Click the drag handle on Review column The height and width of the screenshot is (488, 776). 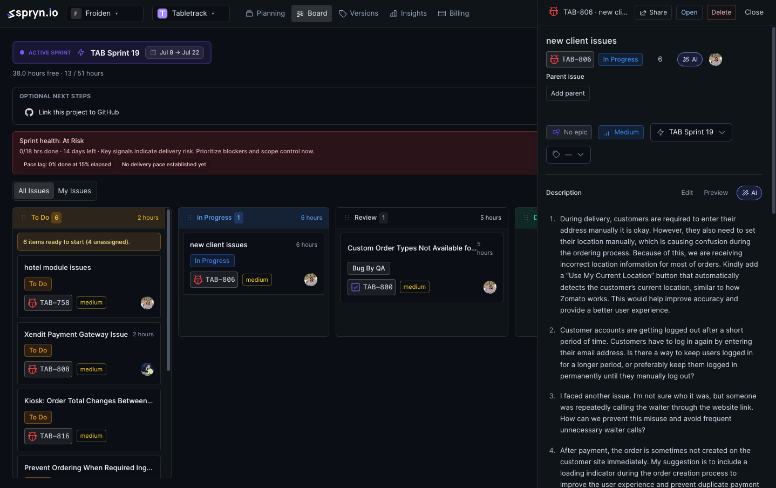point(347,218)
